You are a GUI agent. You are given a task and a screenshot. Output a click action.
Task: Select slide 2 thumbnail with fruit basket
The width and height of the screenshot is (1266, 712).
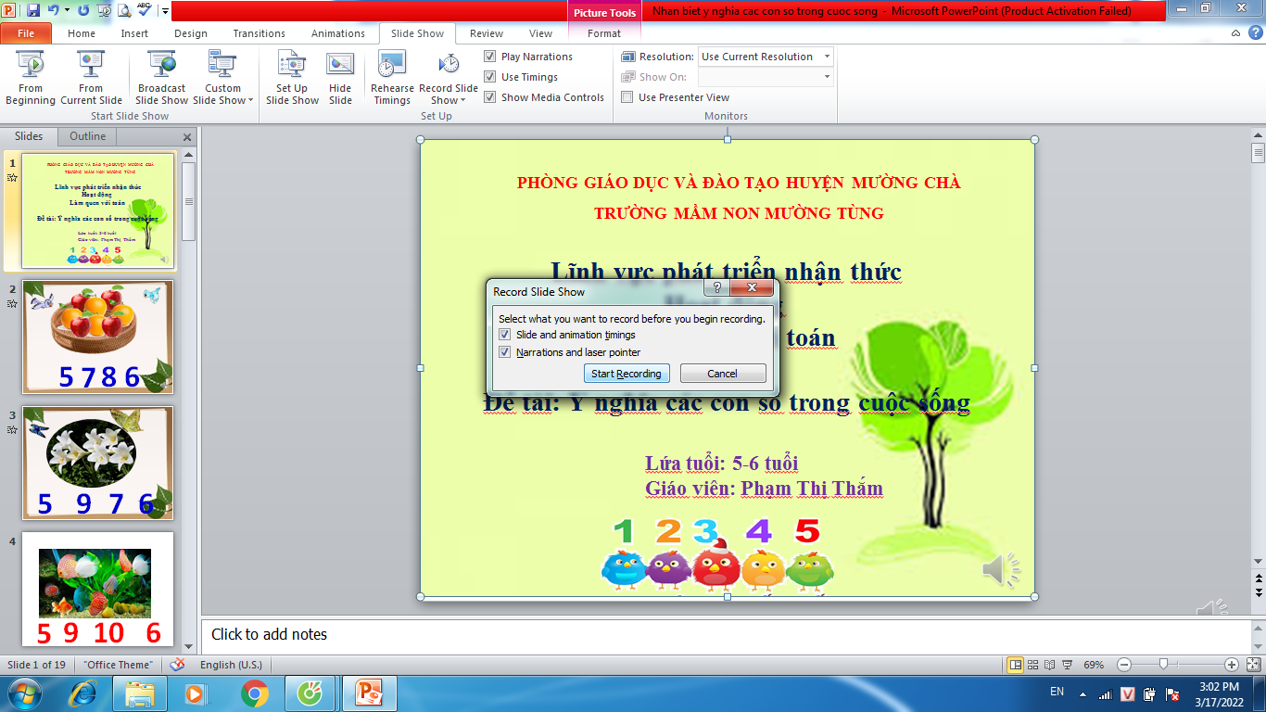point(97,337)
